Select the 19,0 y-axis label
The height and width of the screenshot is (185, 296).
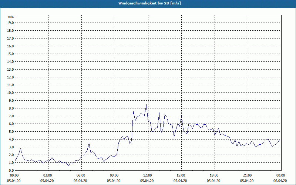11,23
